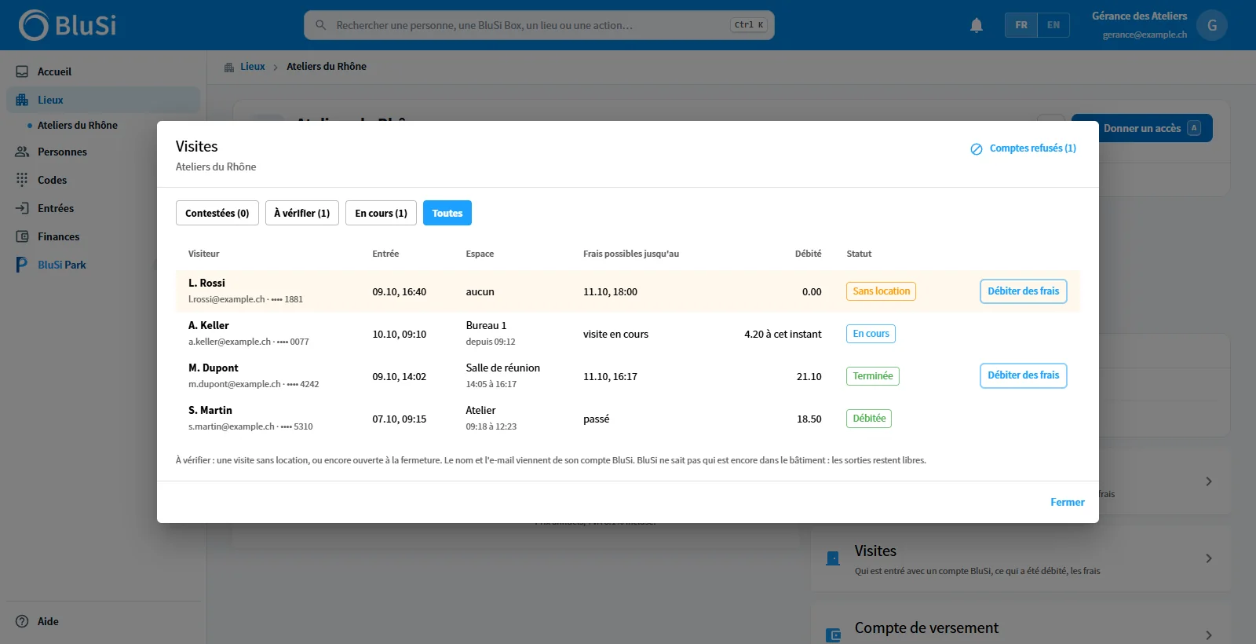
Task: Click visitor name M. Dupont
Action: coord(214,368)
